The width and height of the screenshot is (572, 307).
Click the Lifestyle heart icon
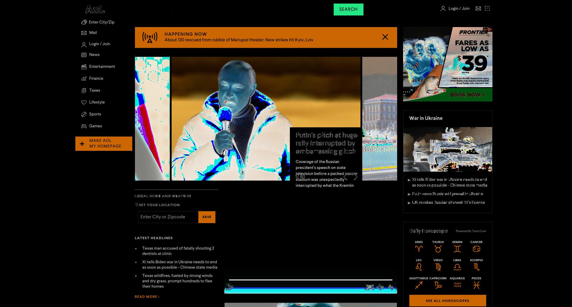pyautogui.click(x=84, y=102)
